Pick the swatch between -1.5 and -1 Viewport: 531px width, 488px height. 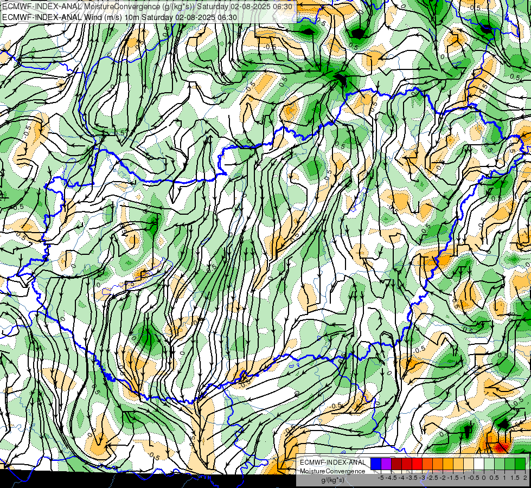[458, 464]
